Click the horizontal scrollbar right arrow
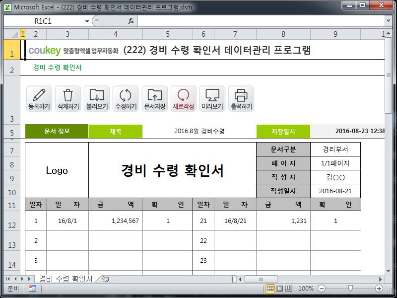Screen dimensions: 397x298 (x=381, y=279)
